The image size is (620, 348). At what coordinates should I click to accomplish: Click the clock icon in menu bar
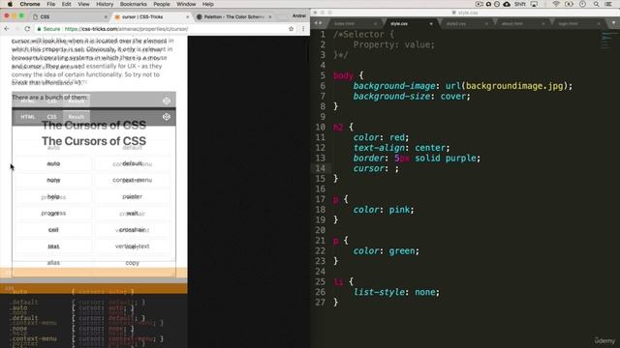tap(582, 4)
